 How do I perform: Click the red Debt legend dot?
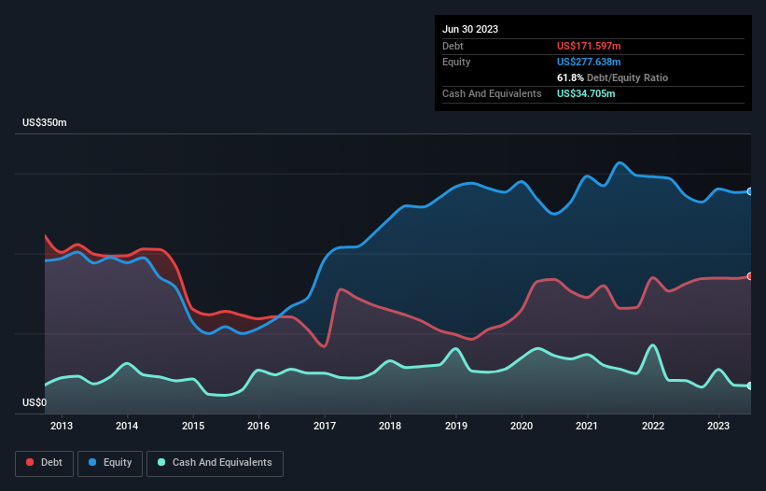pyautogui.click(x=30, y=462)
